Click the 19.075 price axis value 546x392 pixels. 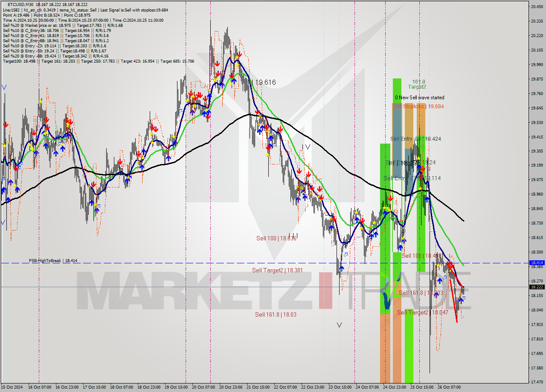coord(536,180)
